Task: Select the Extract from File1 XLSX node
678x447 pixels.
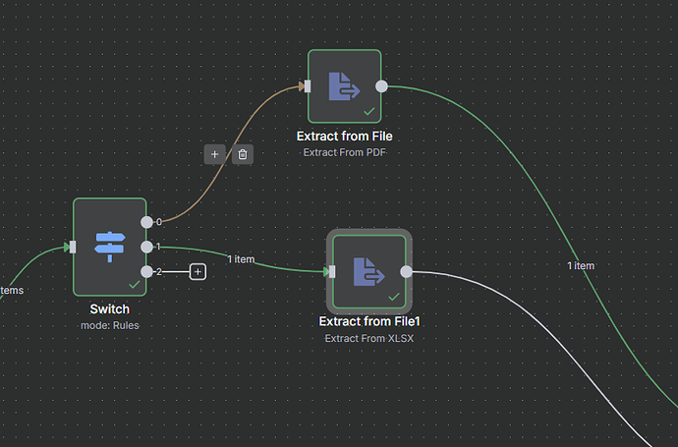Action: 369,271
